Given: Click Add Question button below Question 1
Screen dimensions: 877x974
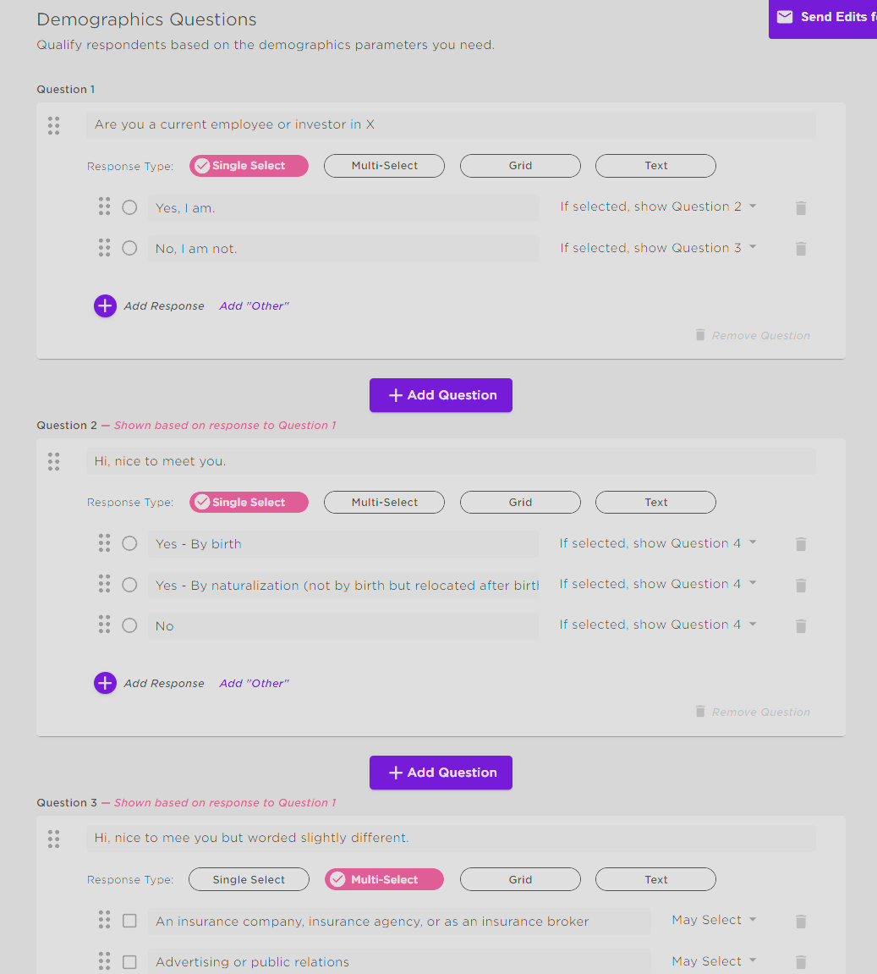Looking at the screenshot, I should (441, 395).
